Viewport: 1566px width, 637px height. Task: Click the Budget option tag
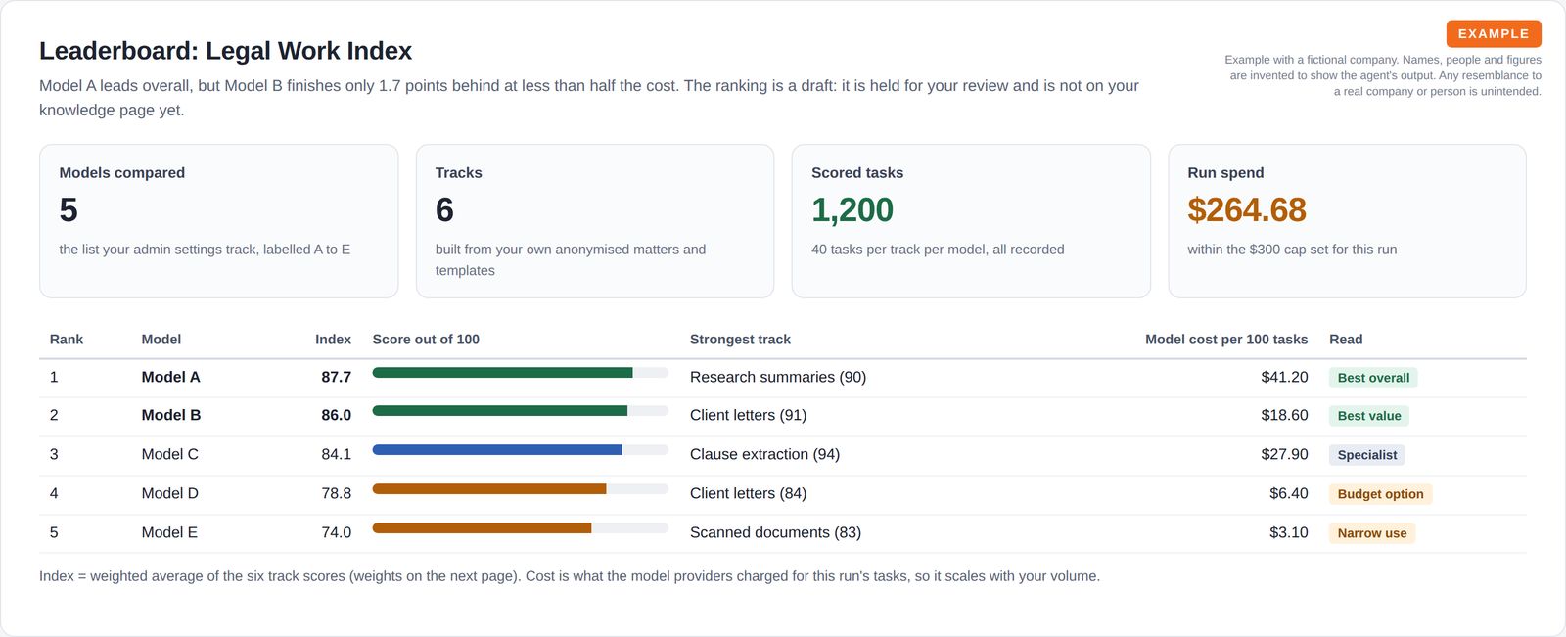pos(1380,494)
